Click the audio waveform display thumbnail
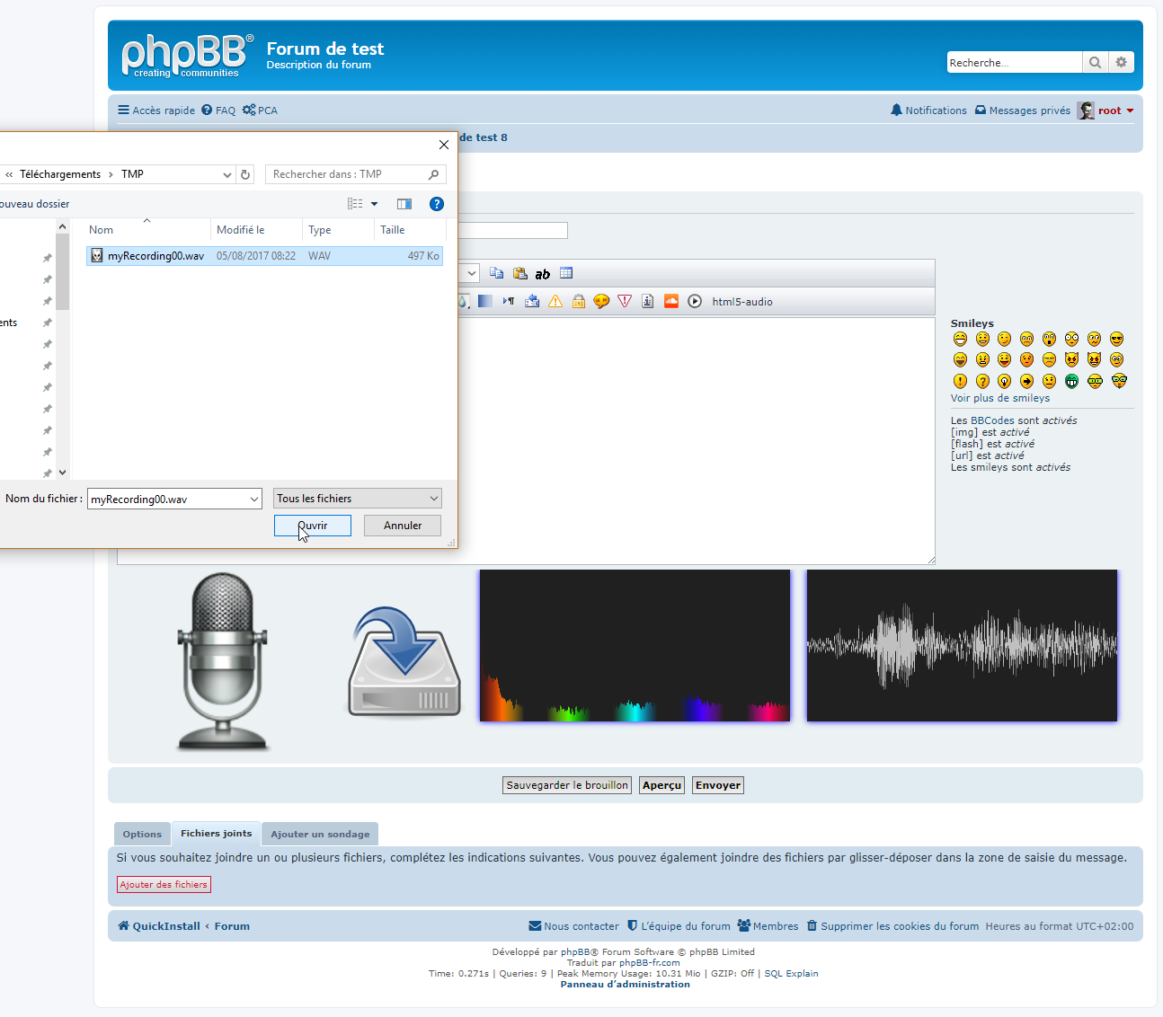1163x1017 pixels. point(962,645)
